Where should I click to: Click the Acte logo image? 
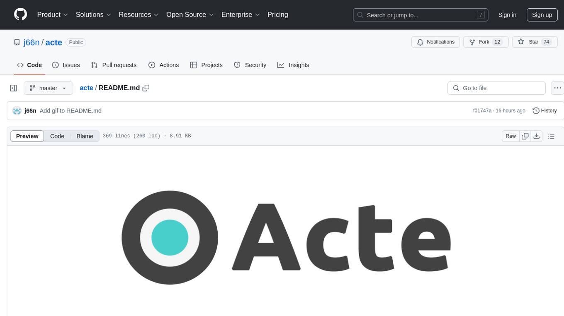point(286,237)
